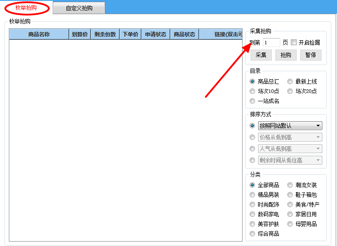Click the 商品名称 column header
The image size is (337, 246).
pos(39,34)
